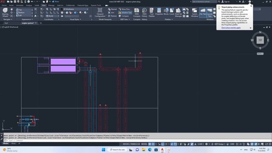Image resolution: width=272 pixels, height=153 pixels.
Task: Close the Sloped piping tip popup
Action: [251, 6]
